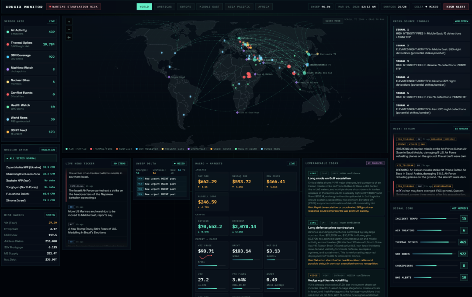472x297 pixels.
Task: Click the High Alert button
Action: [x=456, y=7]
